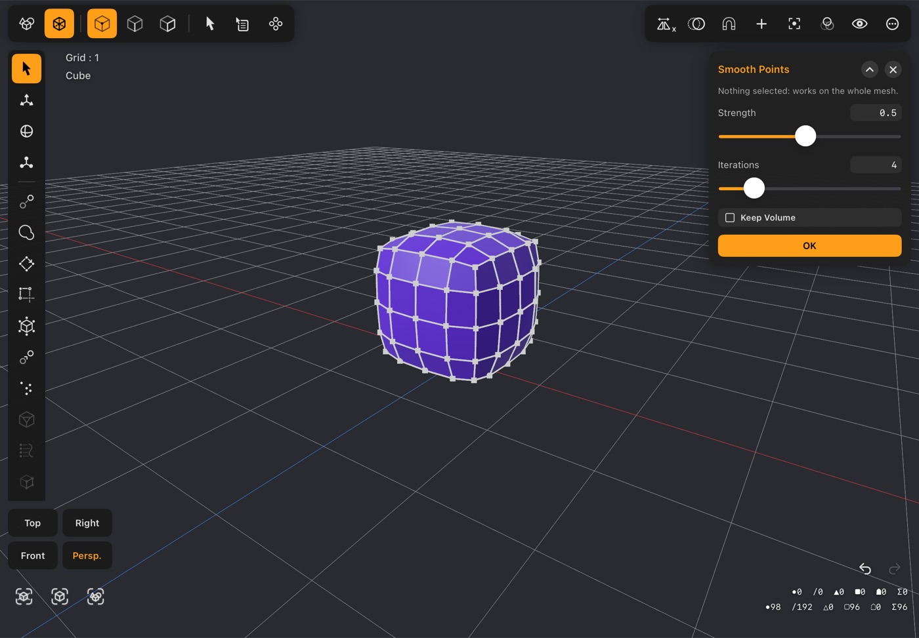Collapse the Smooth Points panel chevron

[x=869, y=70]
